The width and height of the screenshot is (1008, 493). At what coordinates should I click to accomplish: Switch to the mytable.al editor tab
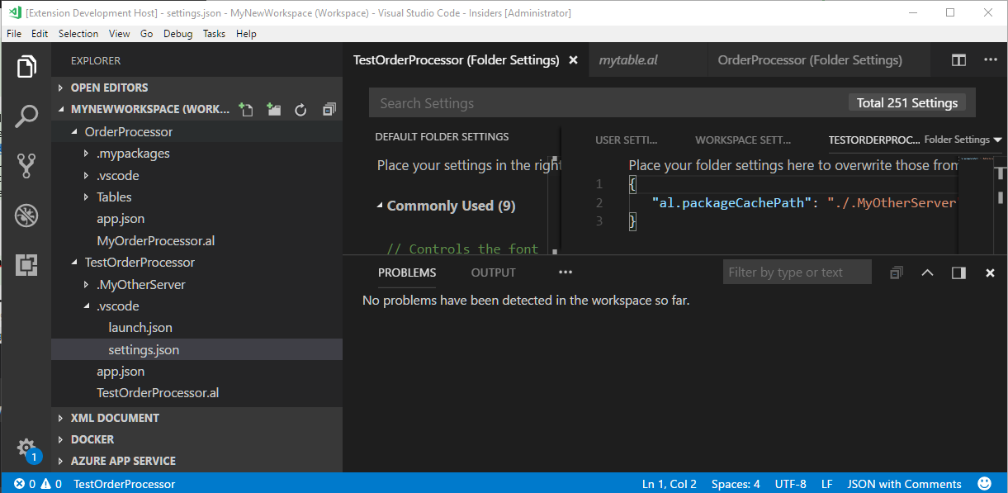point(628,60)
